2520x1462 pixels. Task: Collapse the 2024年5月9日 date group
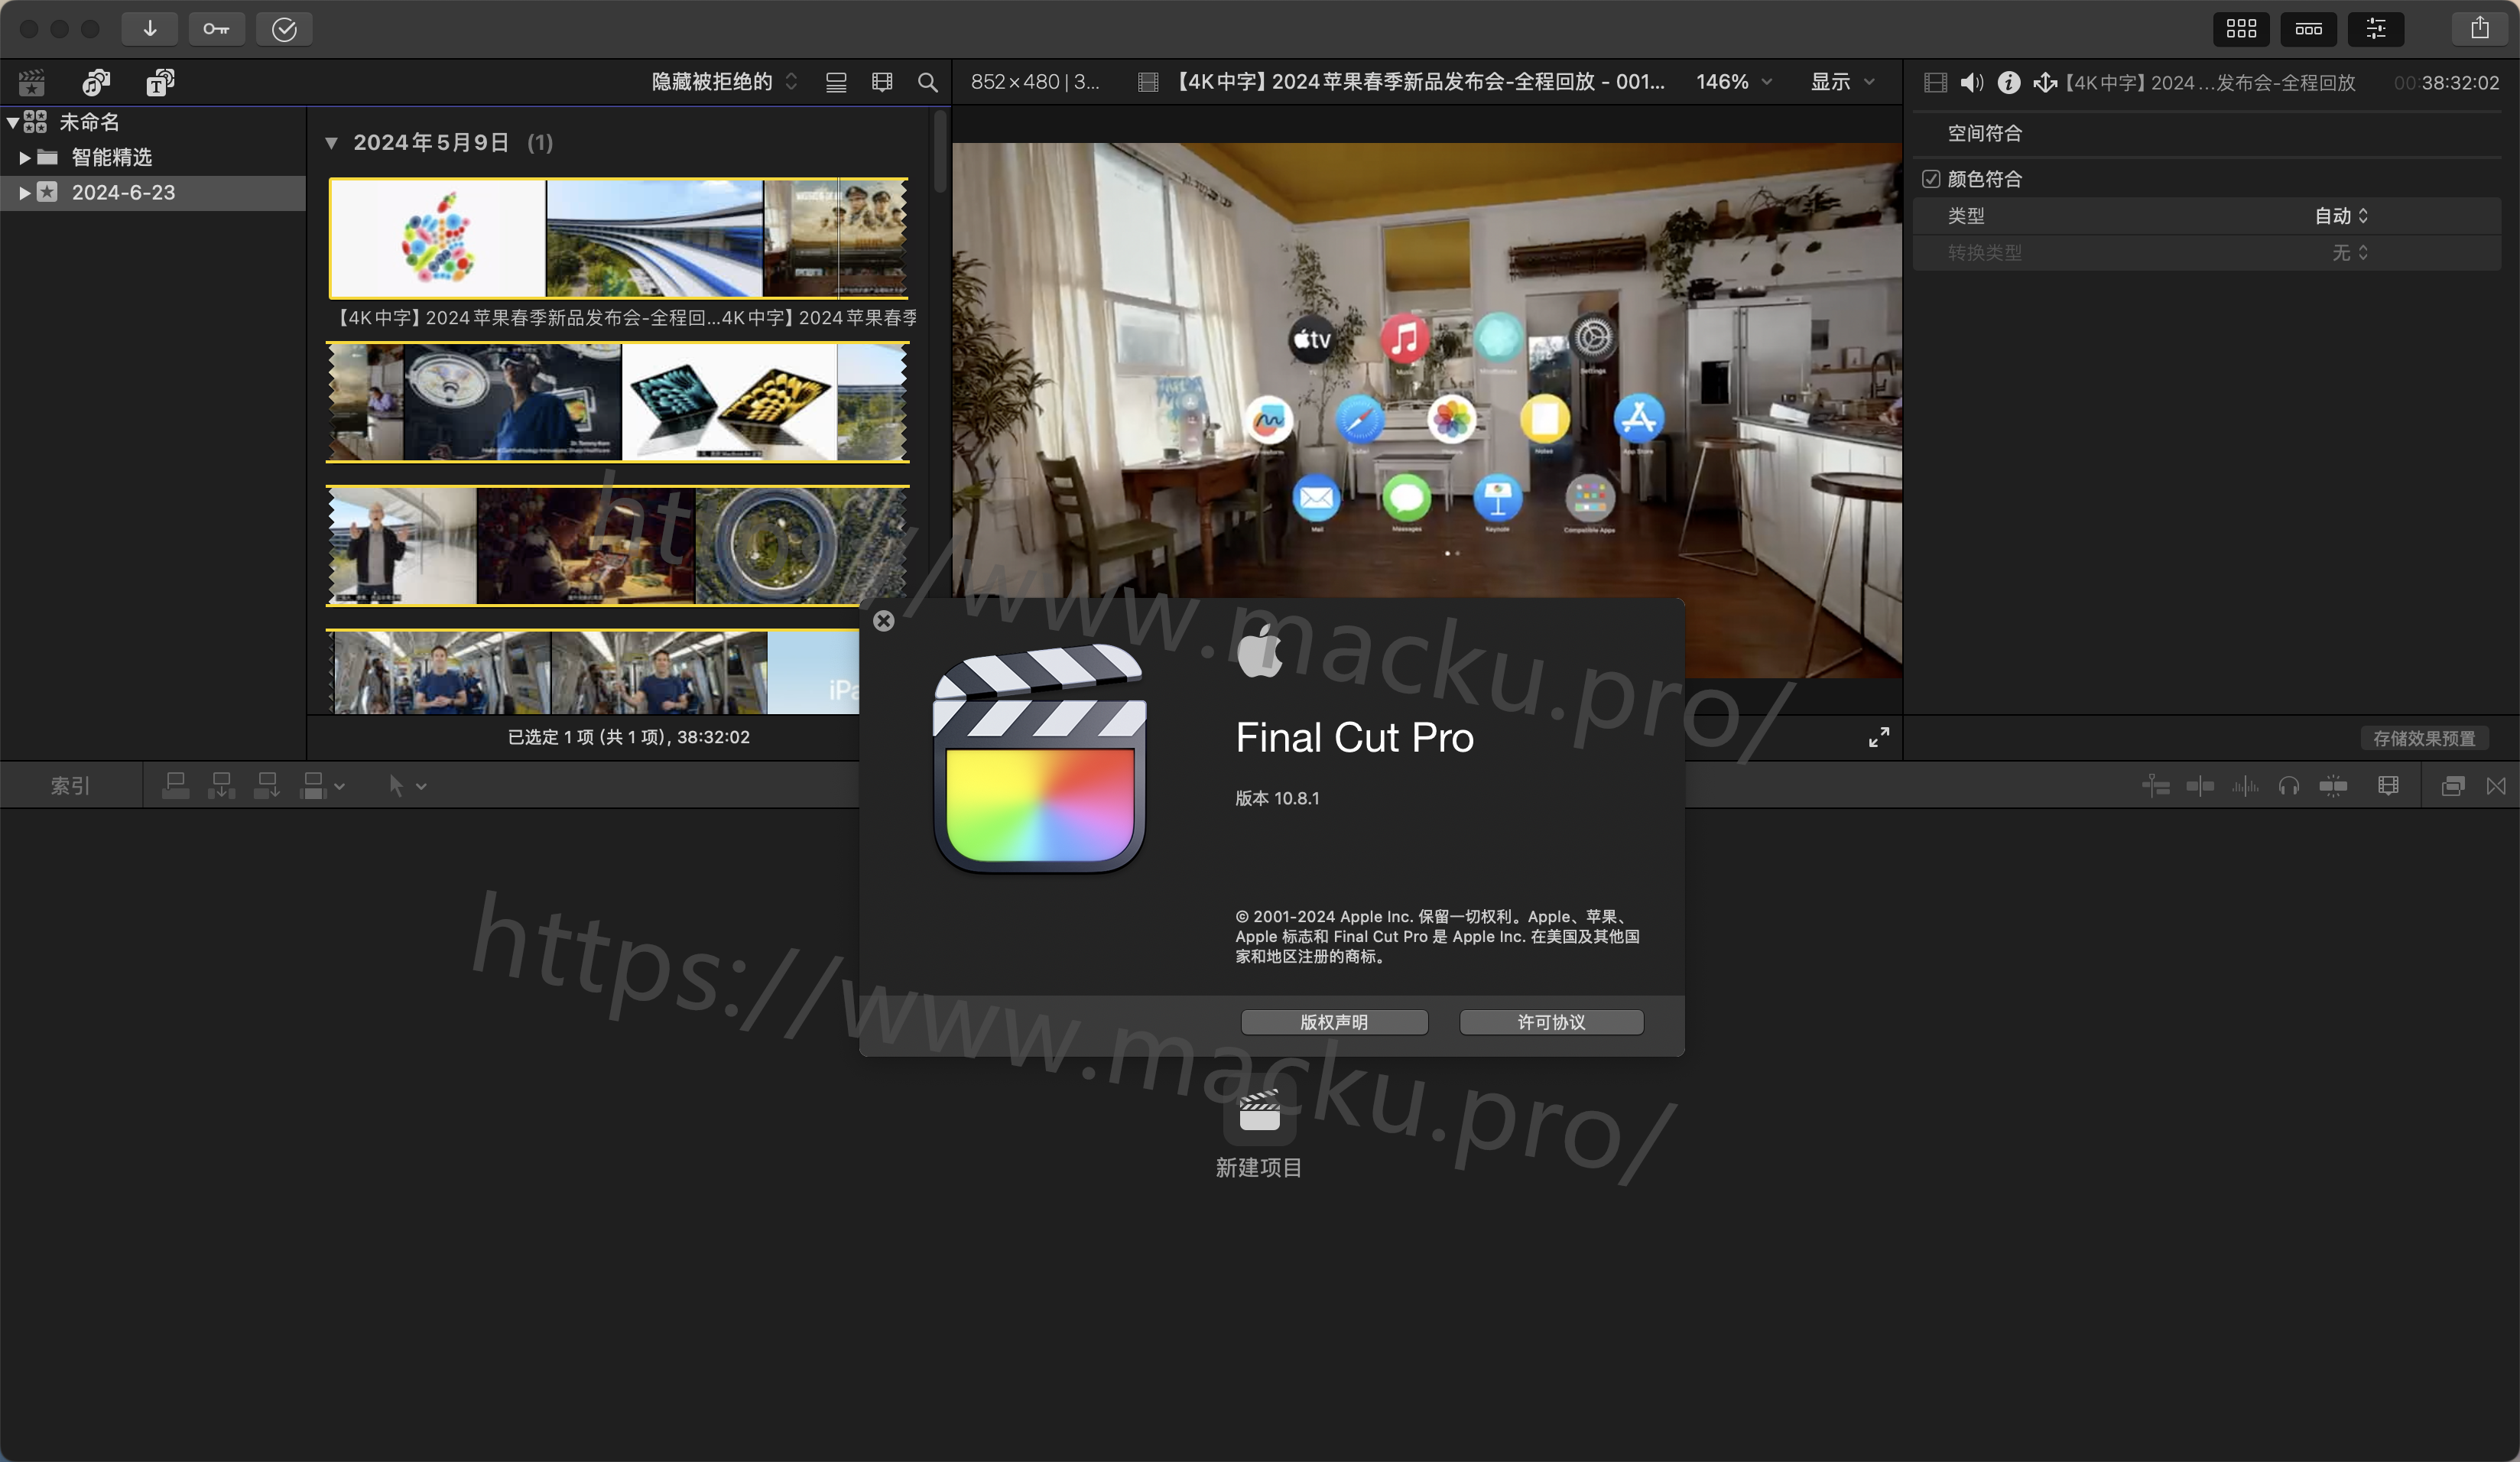[331, 143]
